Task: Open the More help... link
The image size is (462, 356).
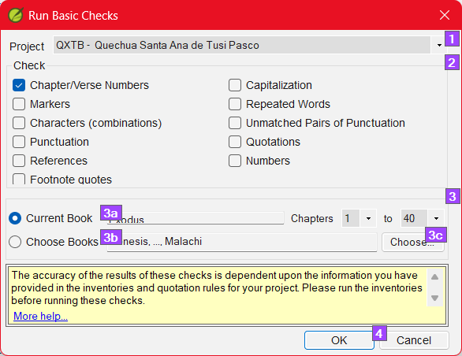Action: click(x=41, y=317)
